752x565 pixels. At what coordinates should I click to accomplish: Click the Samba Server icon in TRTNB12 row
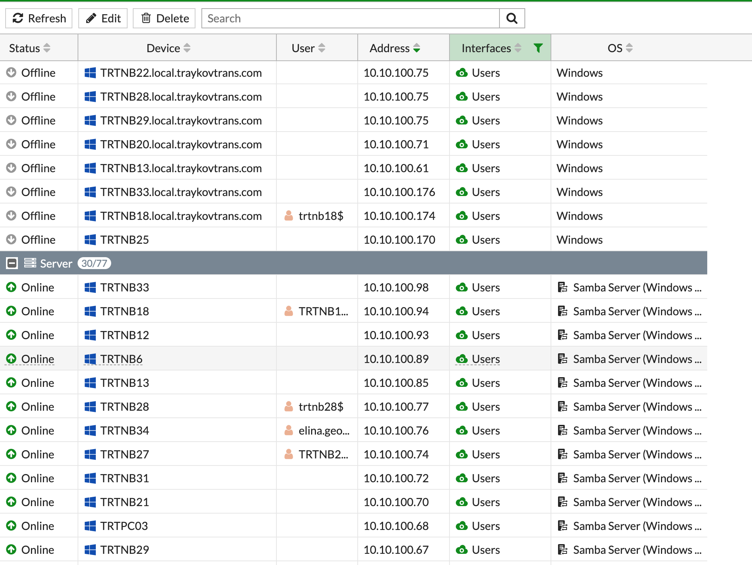pyautogui.click(x=562, y=335)
